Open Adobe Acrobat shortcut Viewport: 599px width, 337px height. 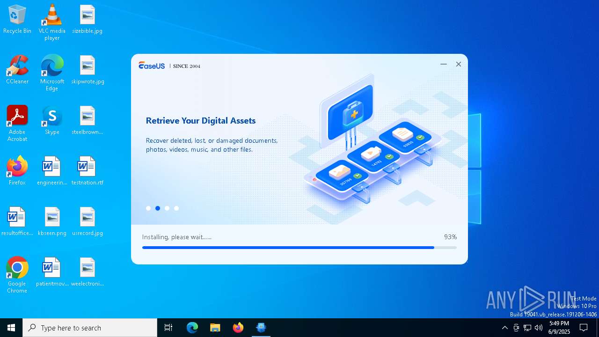[17, 124]
